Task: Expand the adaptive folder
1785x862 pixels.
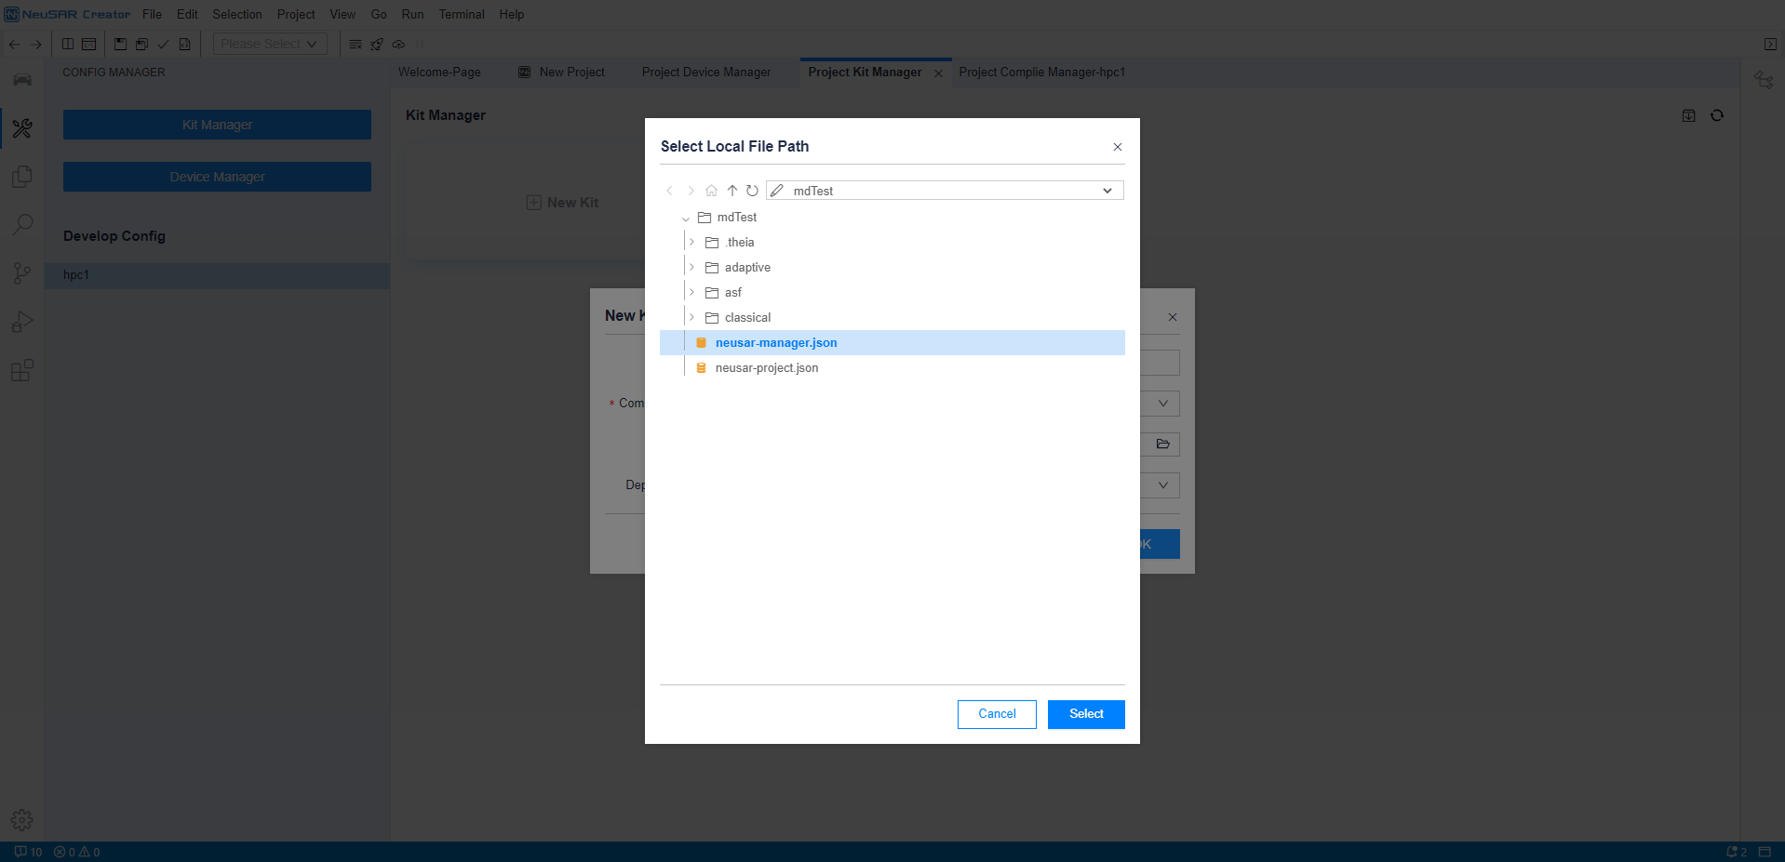Action: 691,267
